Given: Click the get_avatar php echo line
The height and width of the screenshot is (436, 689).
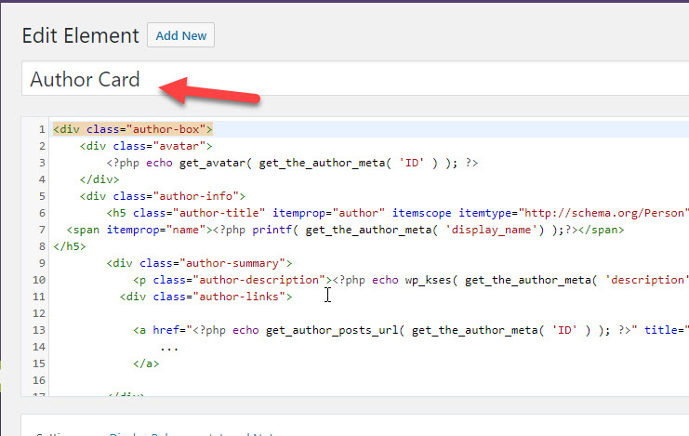Looking at the screenshot, I should click(292, 163).
